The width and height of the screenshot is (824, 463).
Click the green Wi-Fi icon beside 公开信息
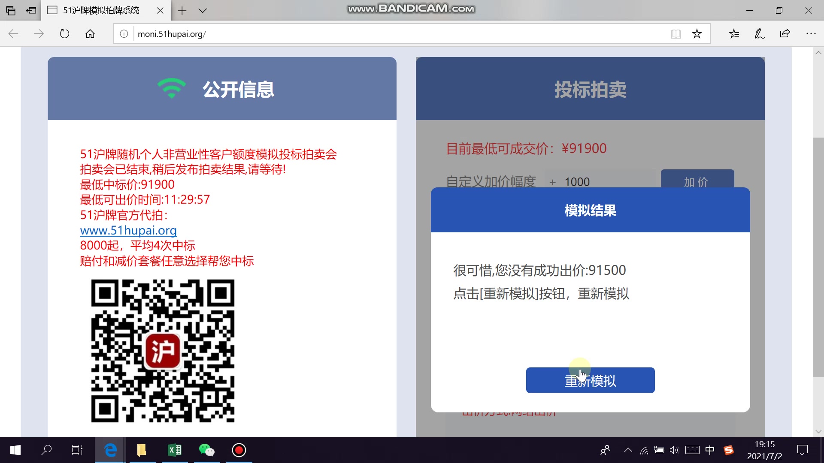click(x=172, y=88)
